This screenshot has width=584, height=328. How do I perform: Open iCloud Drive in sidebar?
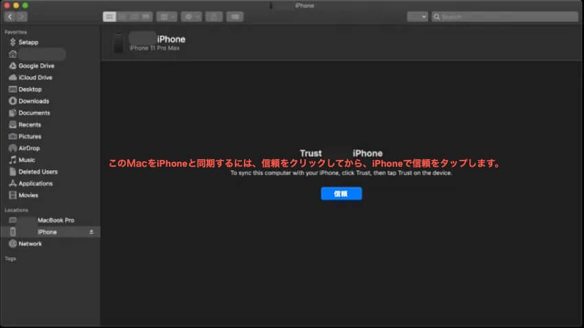pos(35,78)
